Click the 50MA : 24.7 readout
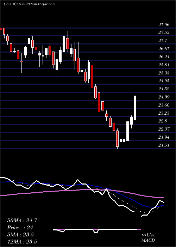Image resolution: width=176 pixels, height=247 pixels. (22, 221)
